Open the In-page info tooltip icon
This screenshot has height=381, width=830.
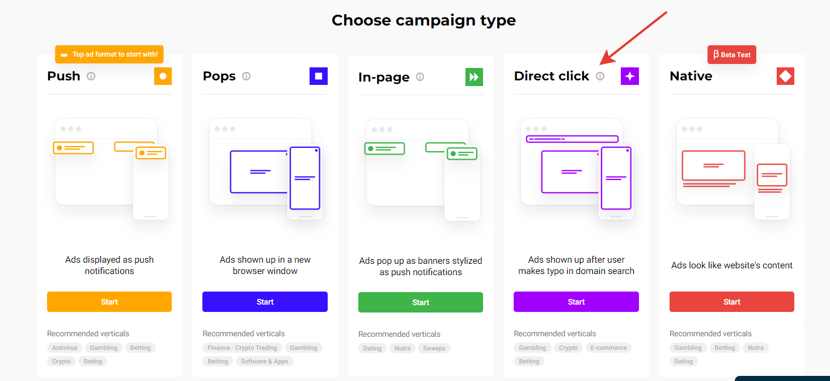(x=420, y=76)
